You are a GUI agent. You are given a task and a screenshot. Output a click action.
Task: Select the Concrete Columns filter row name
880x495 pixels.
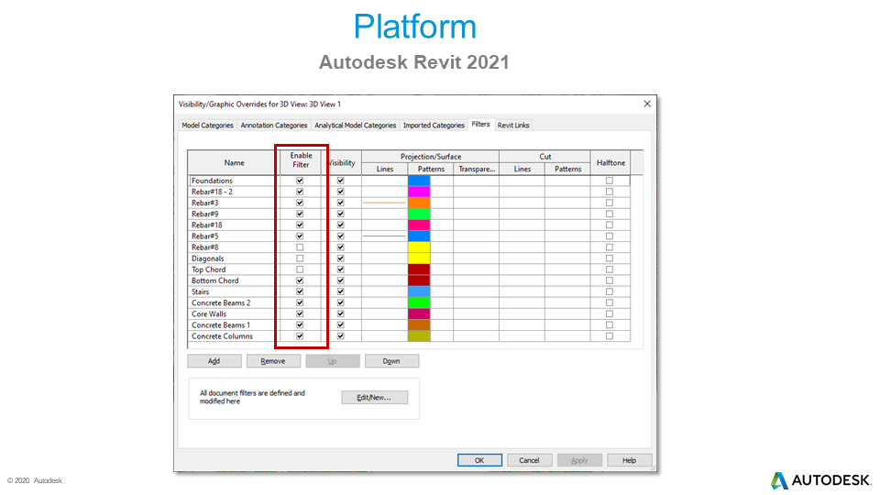click(x=221, y=336)
